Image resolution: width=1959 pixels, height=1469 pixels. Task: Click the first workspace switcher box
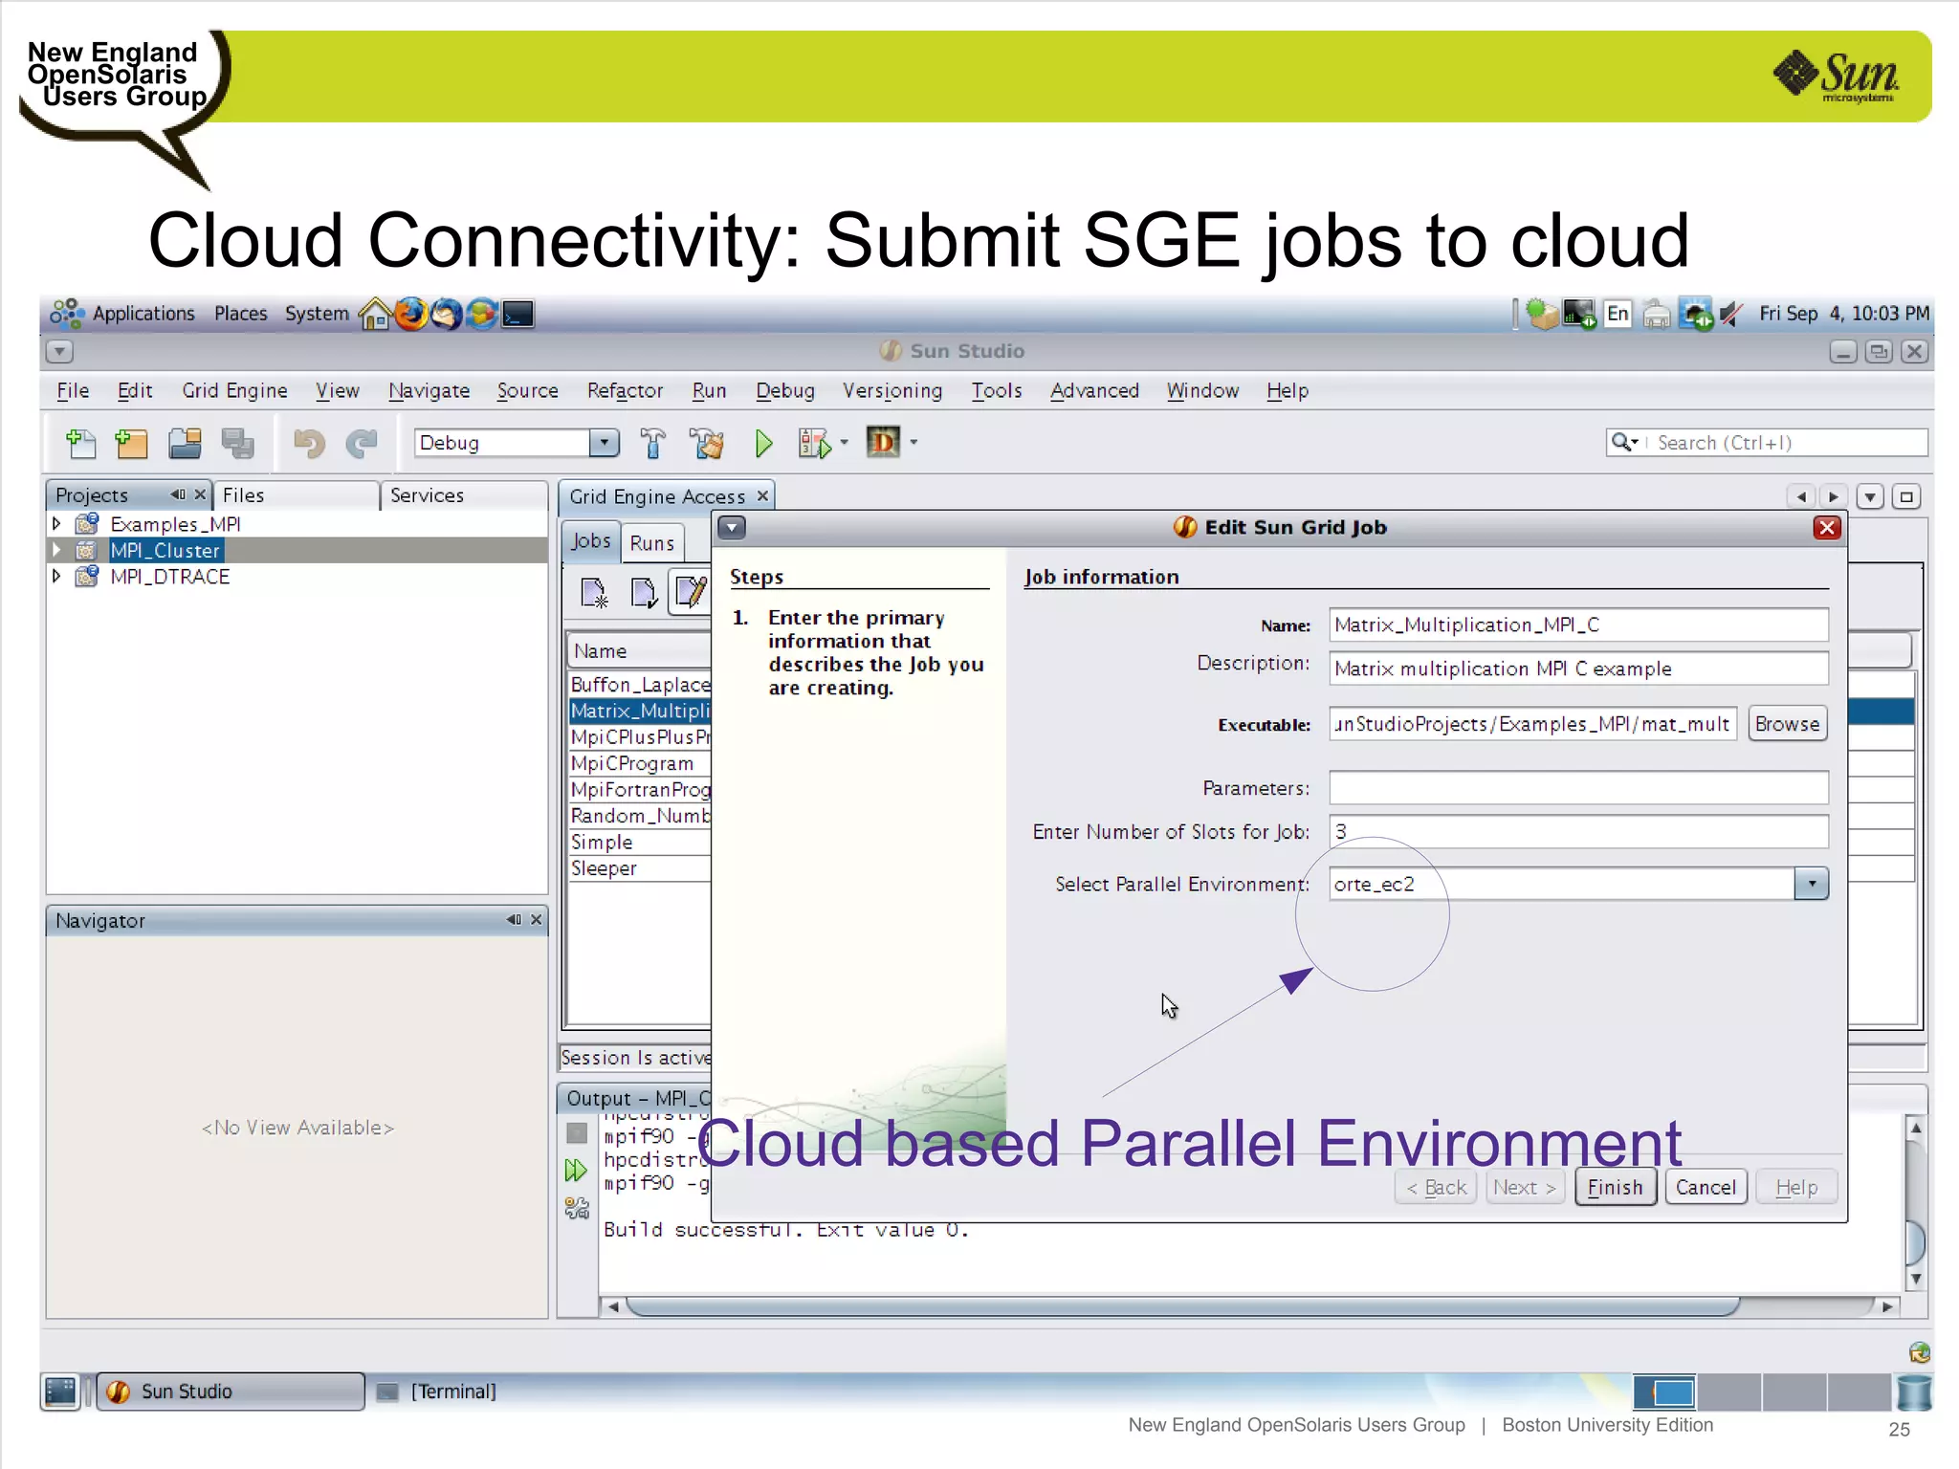pos(1664,1392)
